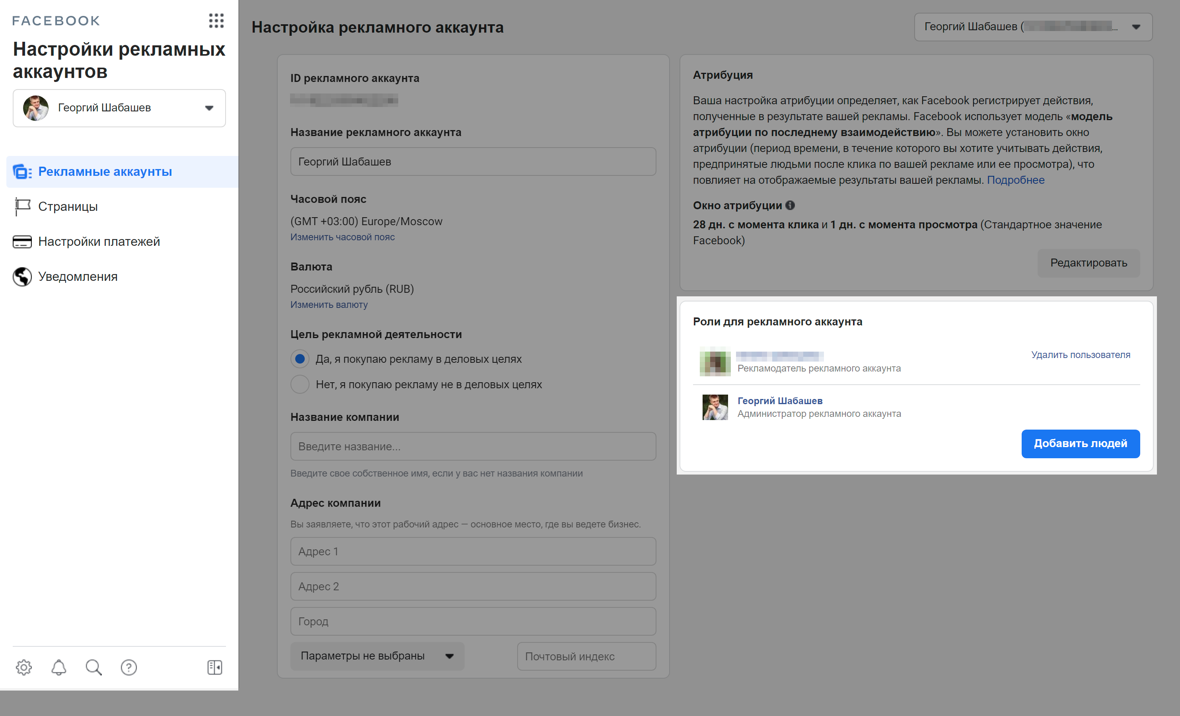1180x716 pixels.
Task: Go to Рекламные аккаунты section
Action: click(x=122, y=171)
